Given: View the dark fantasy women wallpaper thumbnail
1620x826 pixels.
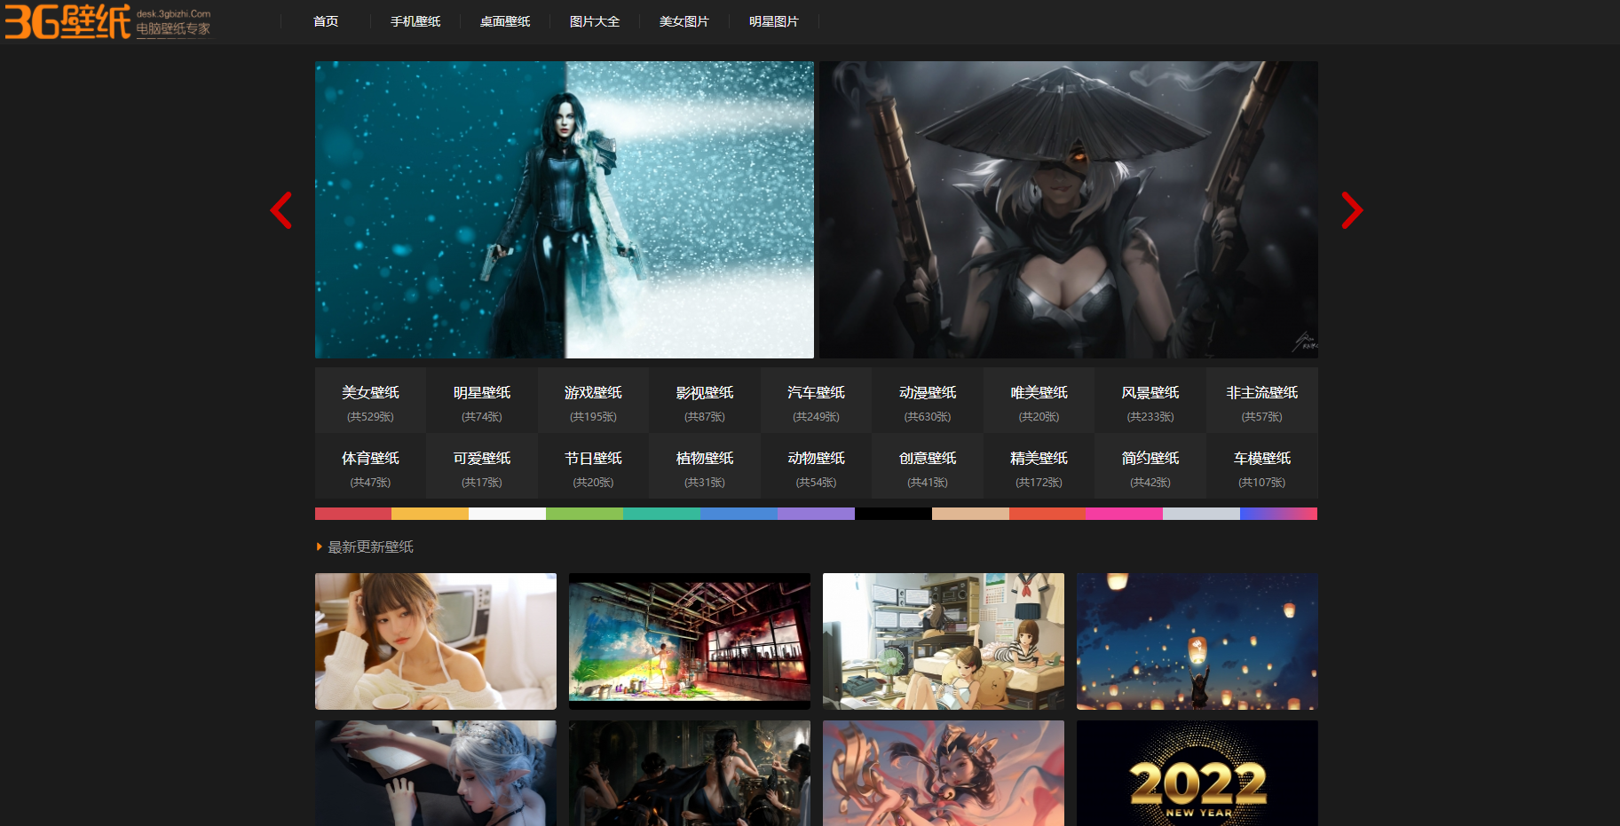Looking at the screenshot, I should tap(690, 774).
